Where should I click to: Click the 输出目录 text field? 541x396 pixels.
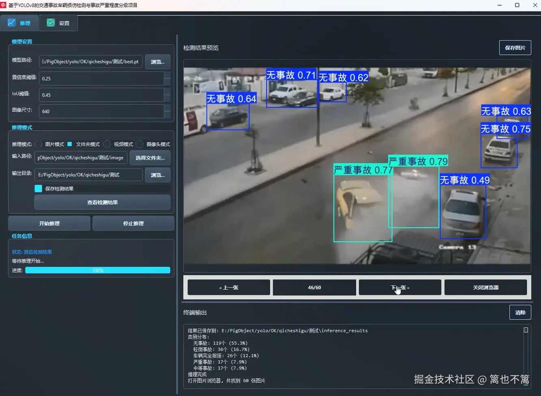pos(89,175)
